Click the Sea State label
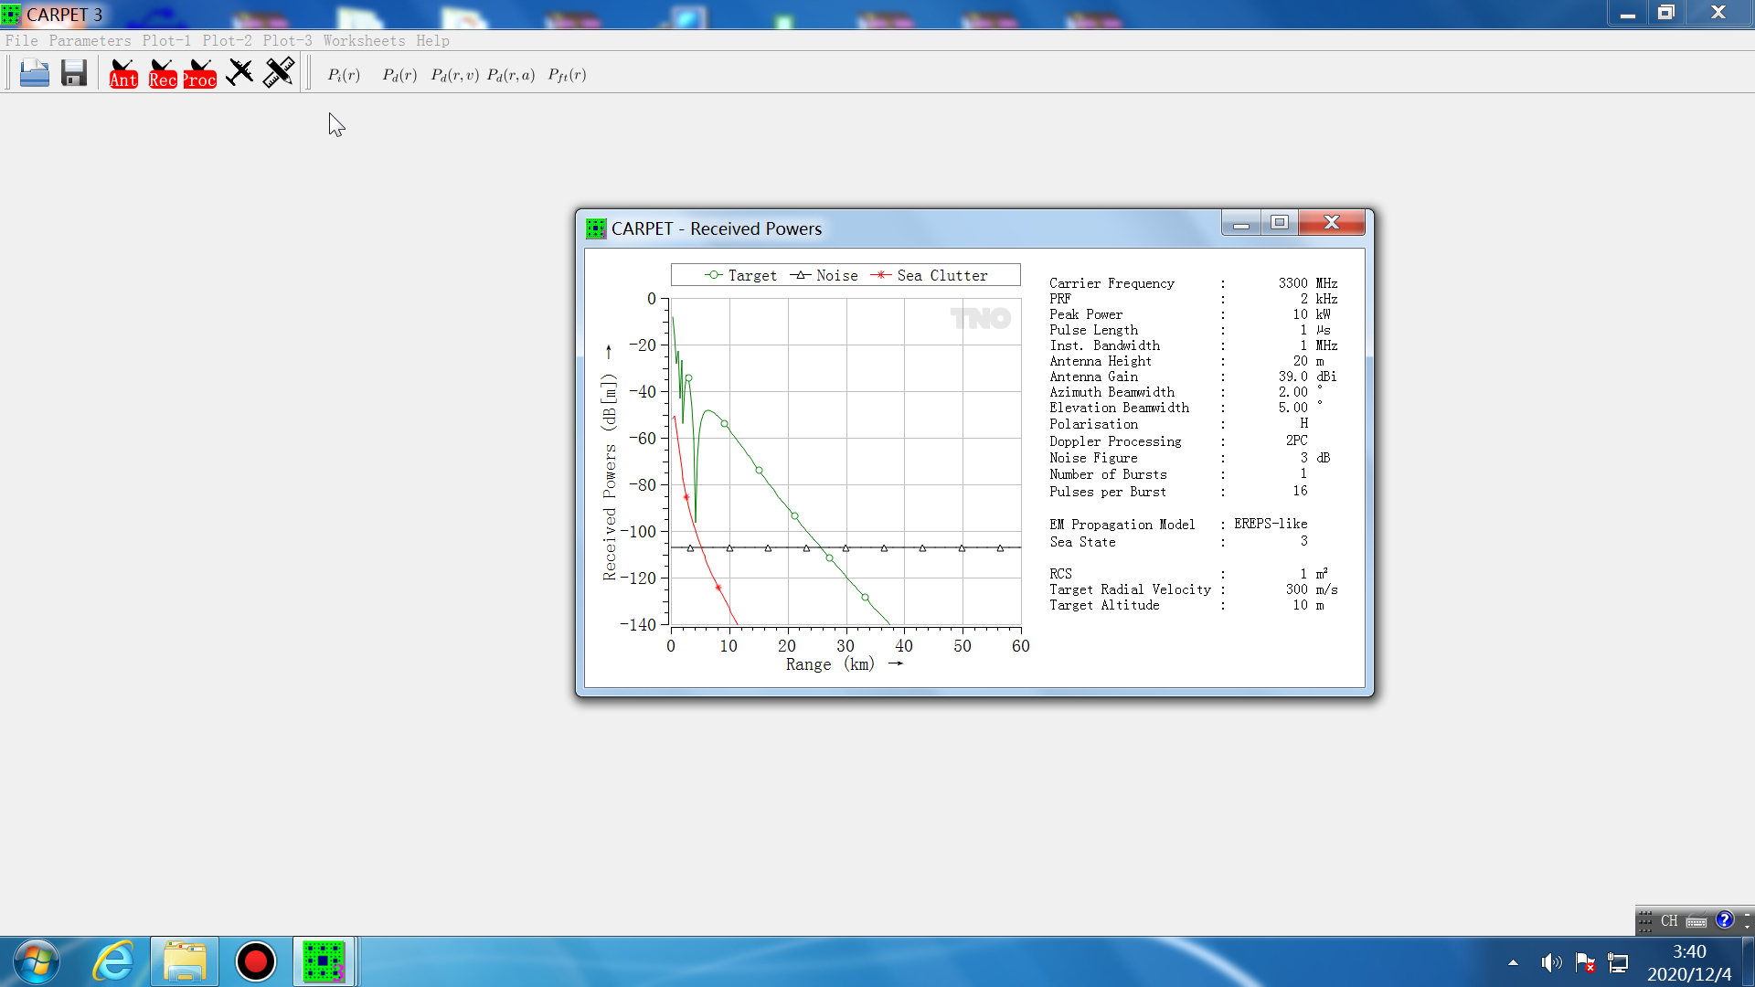 click(x=1082, y=542)
